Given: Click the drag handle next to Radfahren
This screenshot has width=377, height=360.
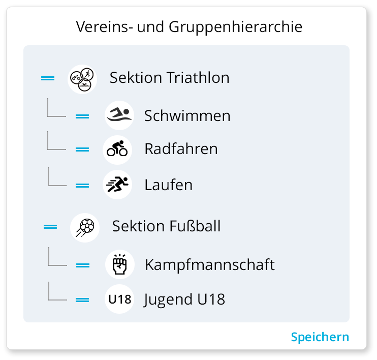Looking at the screenshot, I should (x=82, y=150).
